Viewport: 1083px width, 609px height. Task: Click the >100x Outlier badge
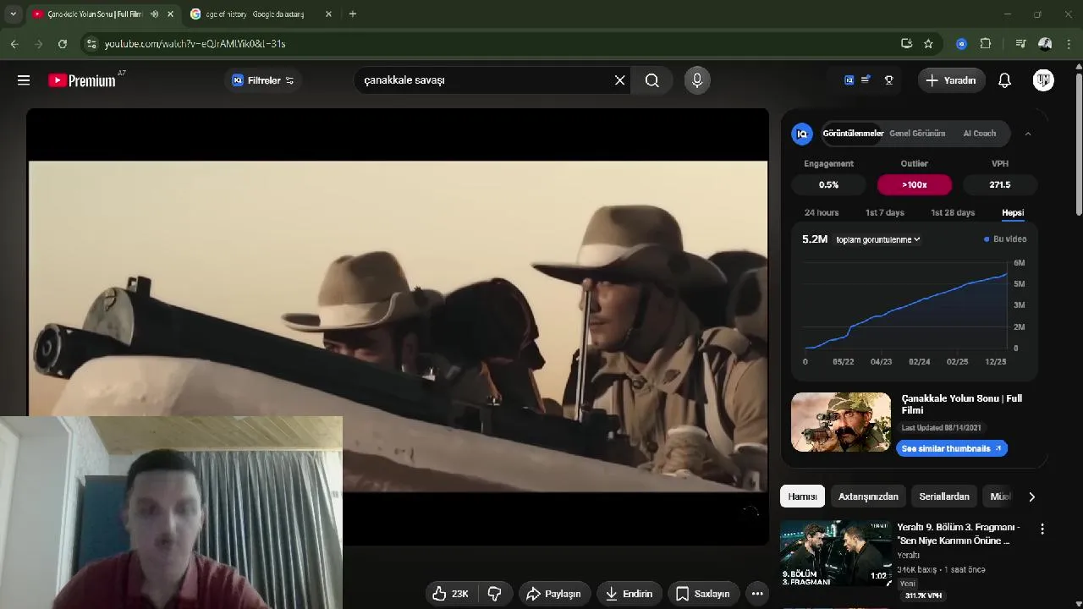(x=915, y=184)
